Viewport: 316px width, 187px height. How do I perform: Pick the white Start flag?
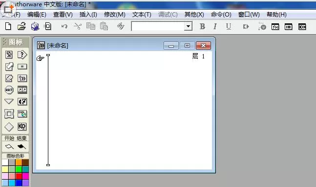9,147
